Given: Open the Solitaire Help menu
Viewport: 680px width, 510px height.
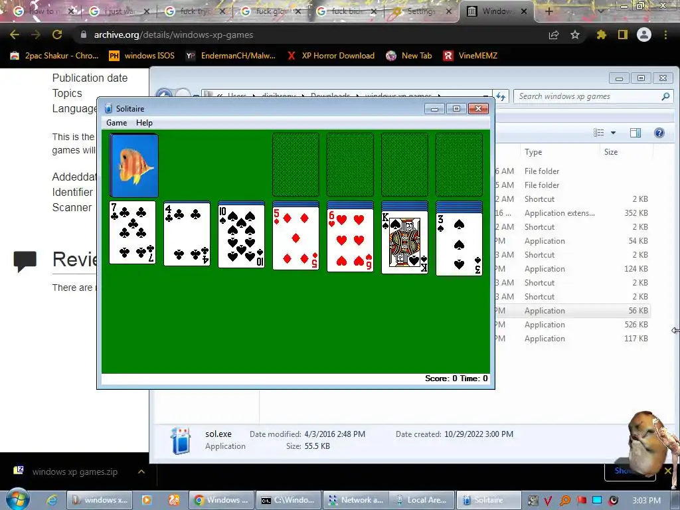Looking at the screenshot, I should tap(144, 123).
